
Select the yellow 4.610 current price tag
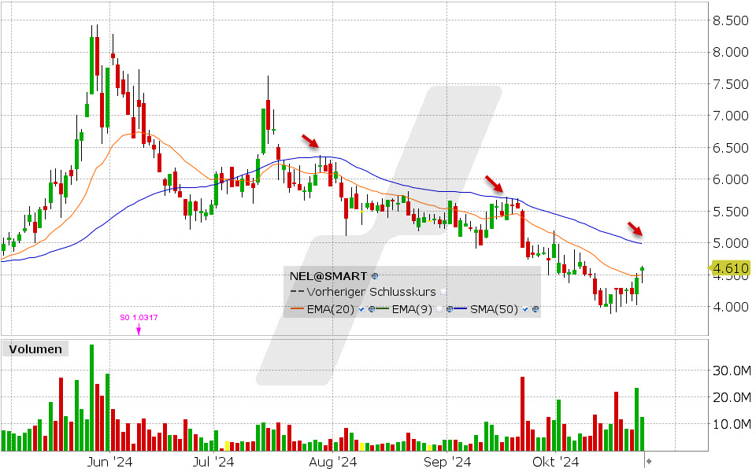731,267
